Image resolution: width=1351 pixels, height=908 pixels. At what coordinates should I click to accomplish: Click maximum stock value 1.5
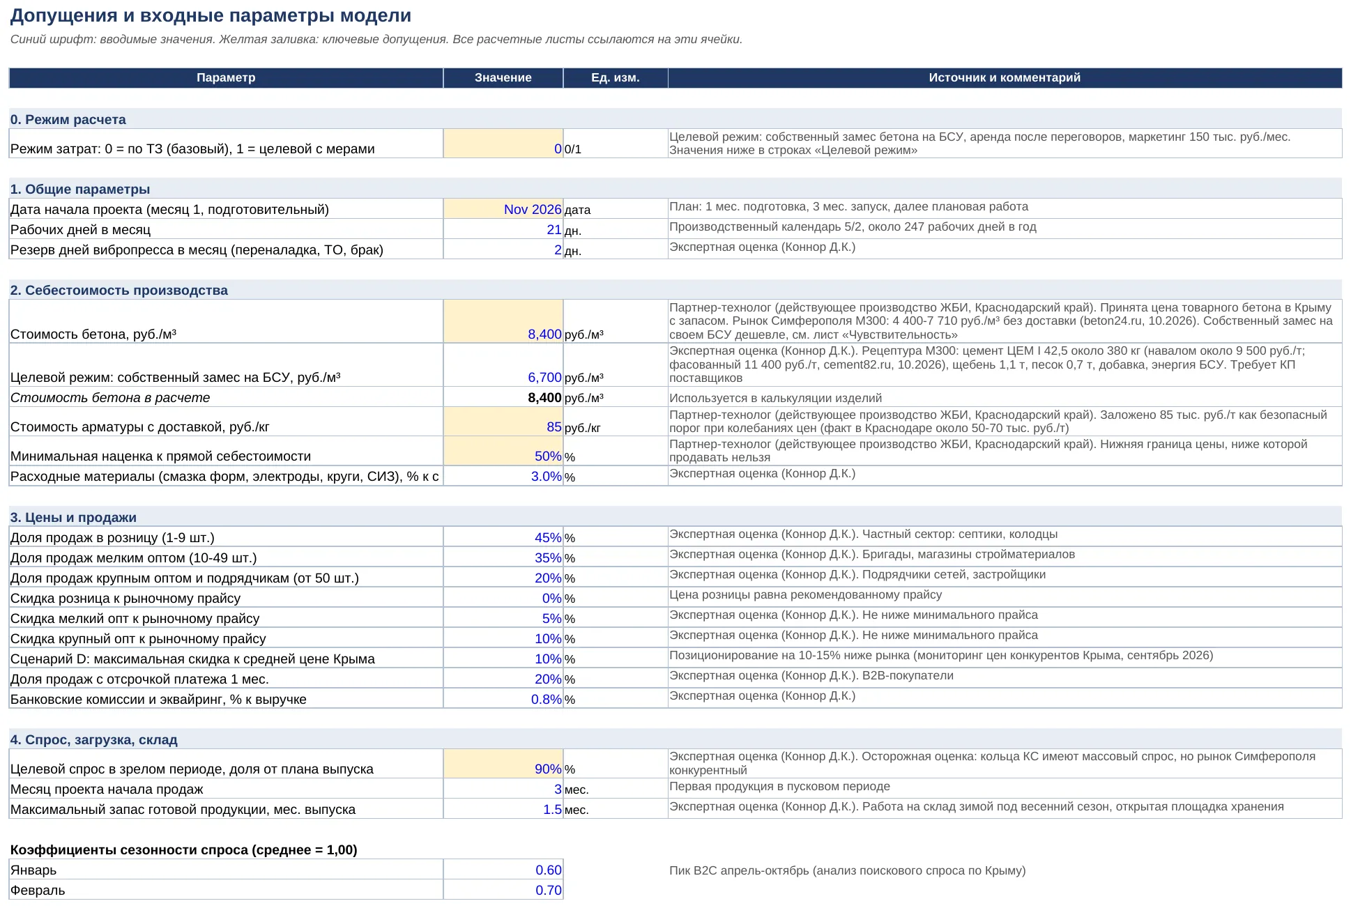point(503,809)
